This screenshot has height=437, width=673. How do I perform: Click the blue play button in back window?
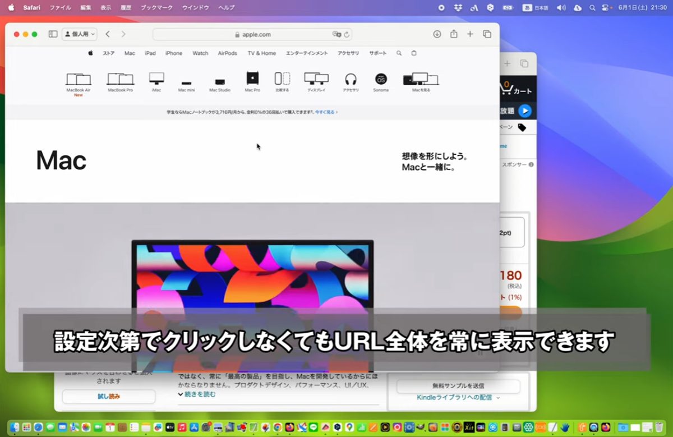coord(524,111)
